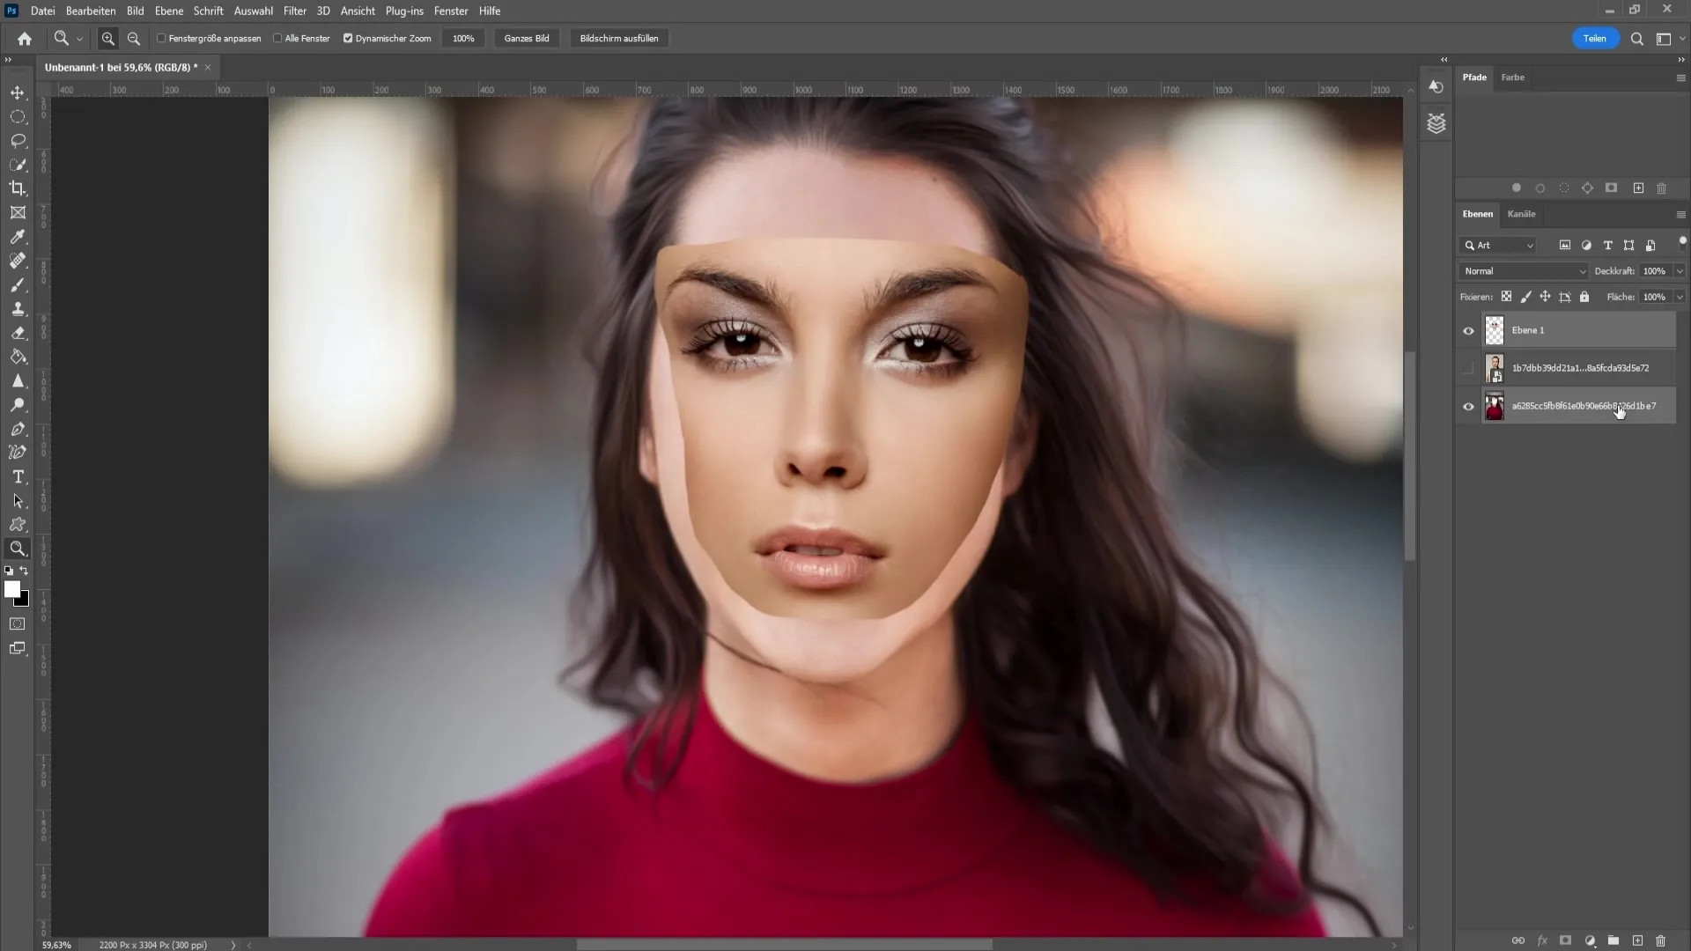Select the Move tool in toolbar
This screenshot has width=1691, height=951.
pos(18,92)
